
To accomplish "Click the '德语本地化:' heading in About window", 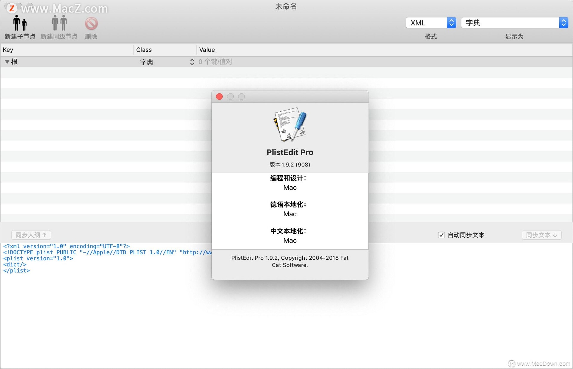I will 288,205.
